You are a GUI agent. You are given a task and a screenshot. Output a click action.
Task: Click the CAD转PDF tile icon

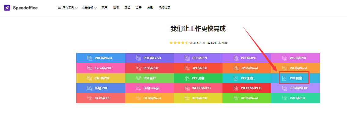click(285, 98)
